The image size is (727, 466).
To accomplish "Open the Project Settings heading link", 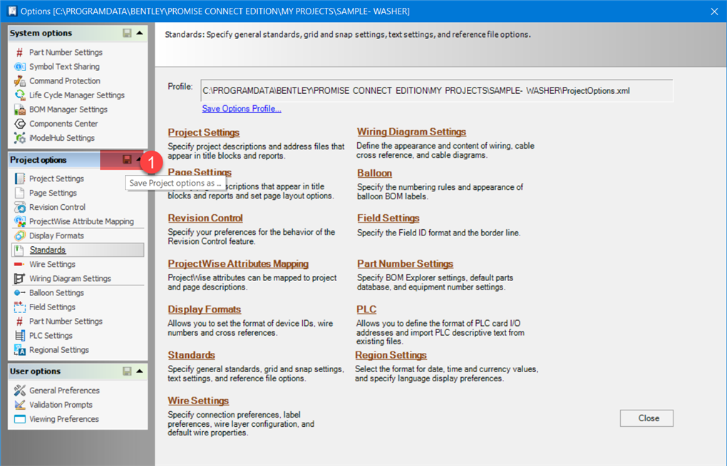I will coord(204,132).
